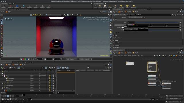
Task: Click the Base weight slider
Action: point(157,22)
